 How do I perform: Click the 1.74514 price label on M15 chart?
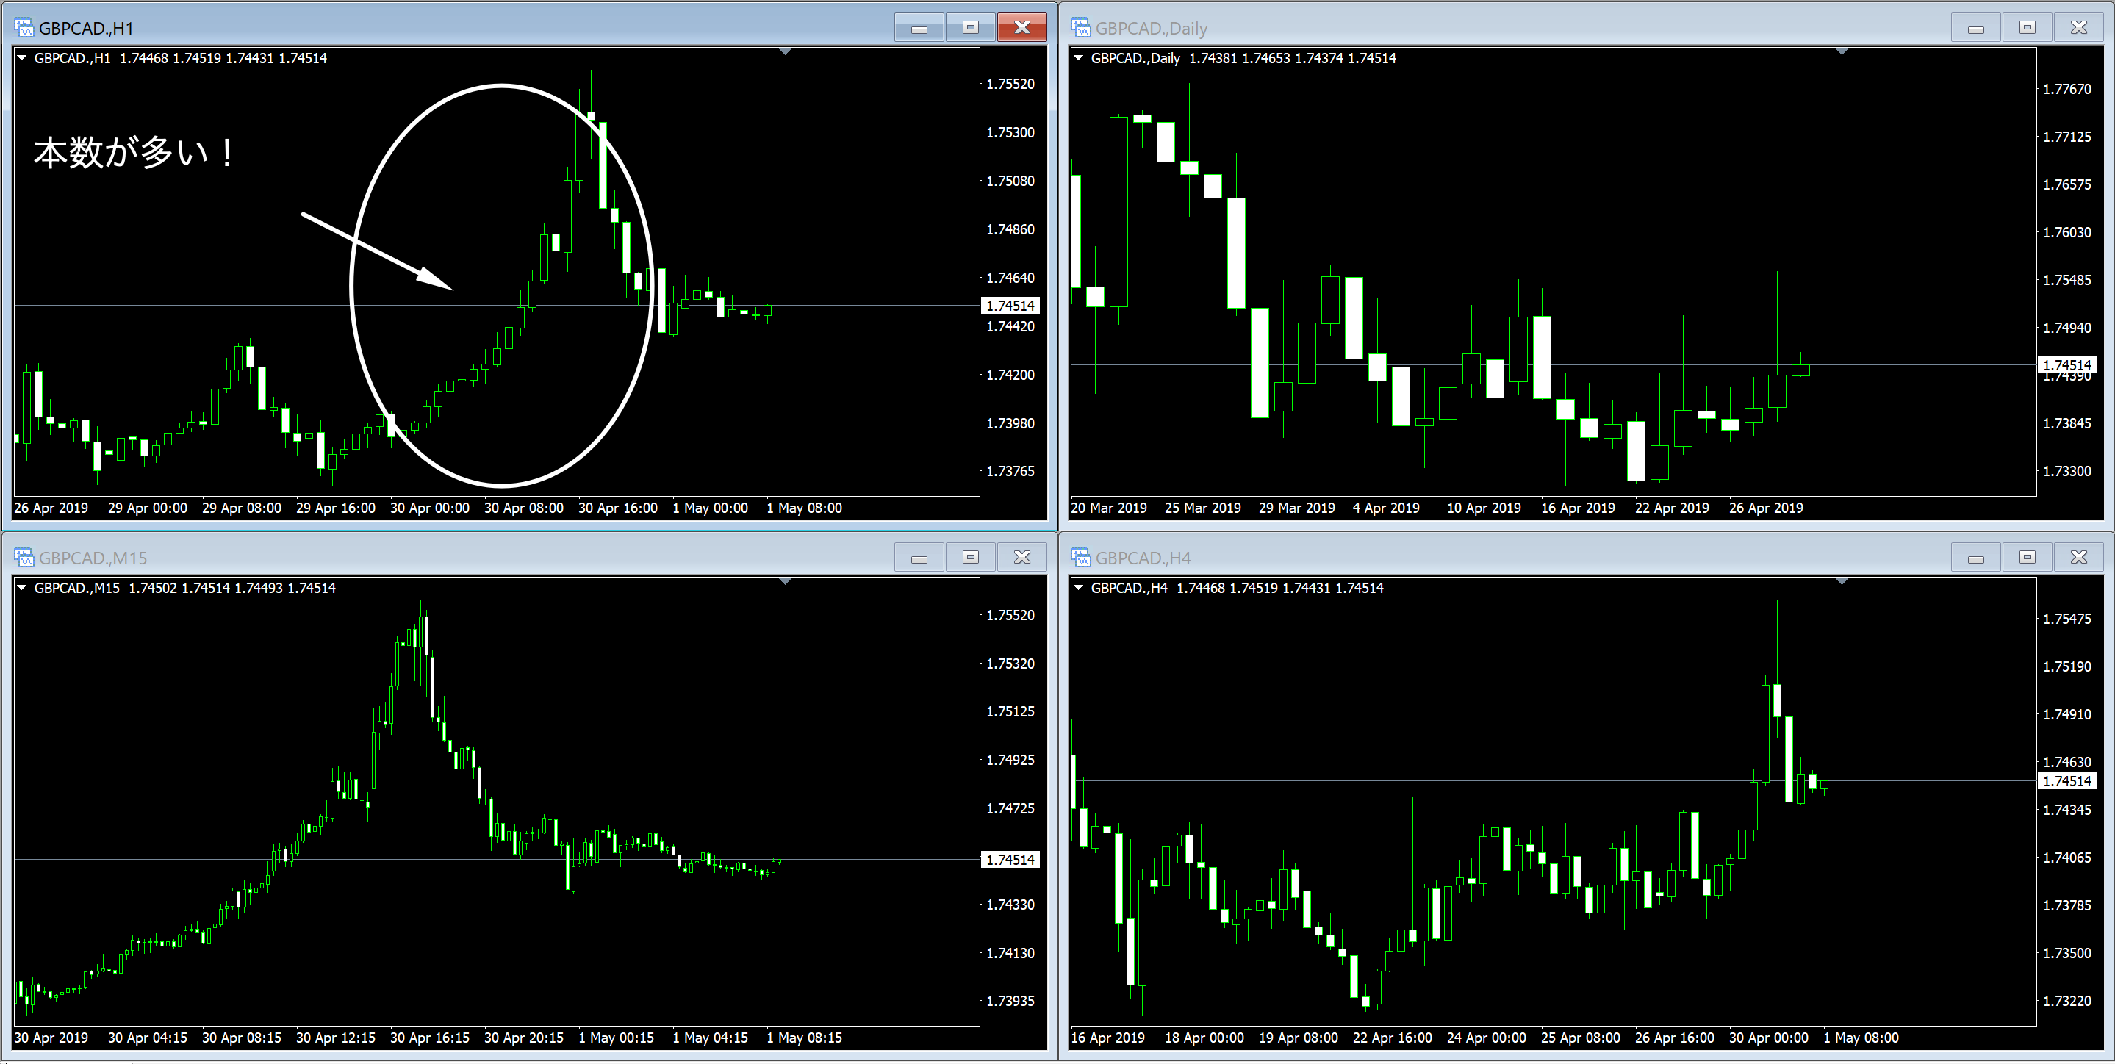(x=1010, y=860)
